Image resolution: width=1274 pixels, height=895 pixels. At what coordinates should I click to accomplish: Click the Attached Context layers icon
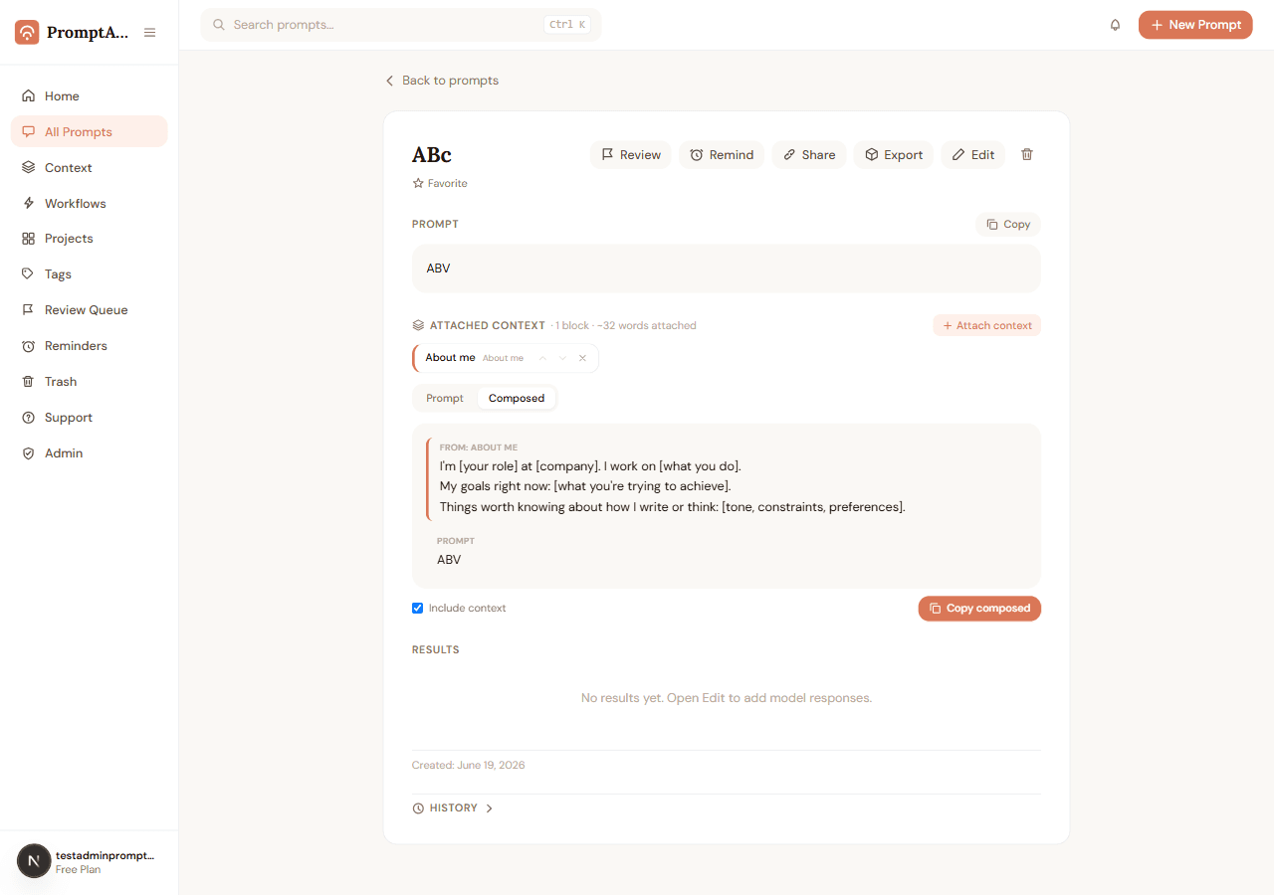coord(418,325)
